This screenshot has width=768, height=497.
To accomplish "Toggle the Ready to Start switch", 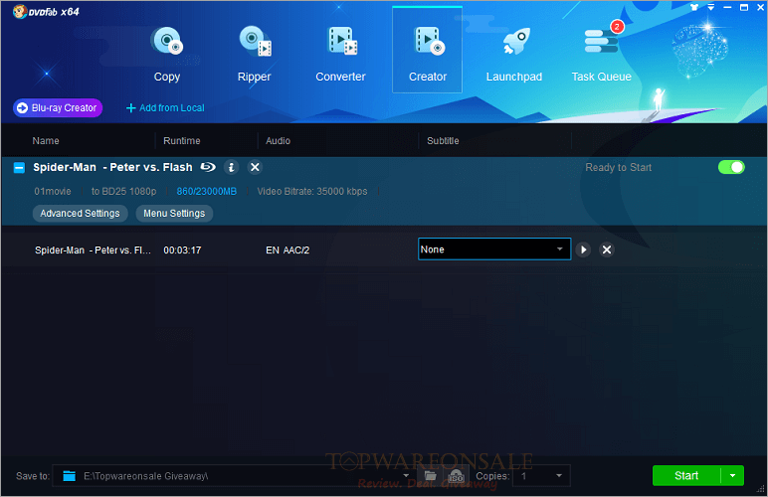I will click(x=731, y=167).
